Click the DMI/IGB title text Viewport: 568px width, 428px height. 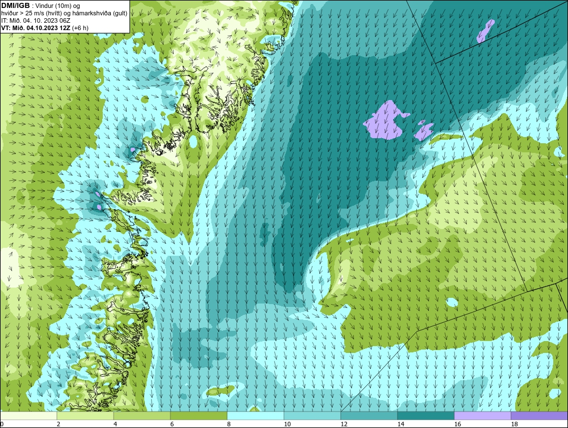point(15,6)
